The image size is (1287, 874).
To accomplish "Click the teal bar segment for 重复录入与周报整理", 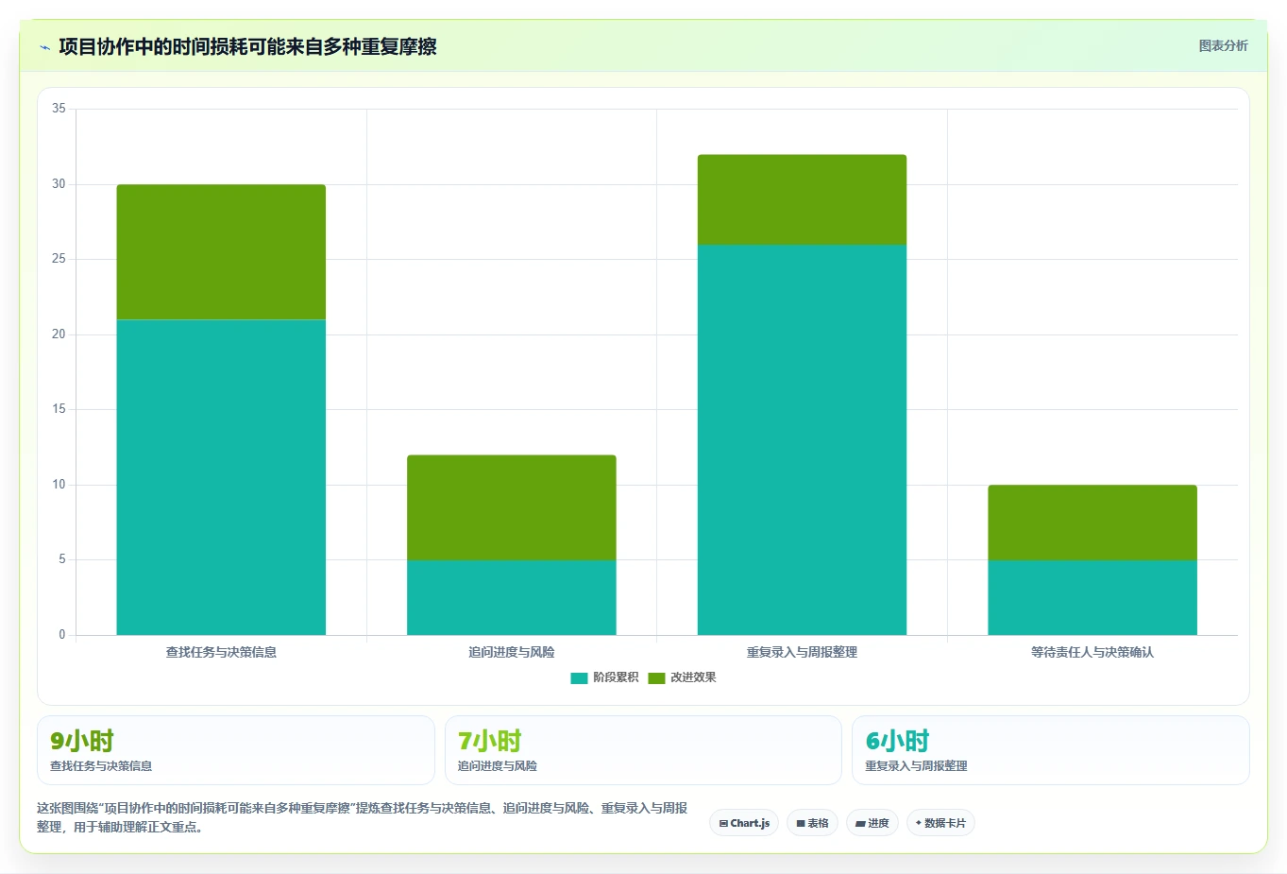I will tap(802, 439).
